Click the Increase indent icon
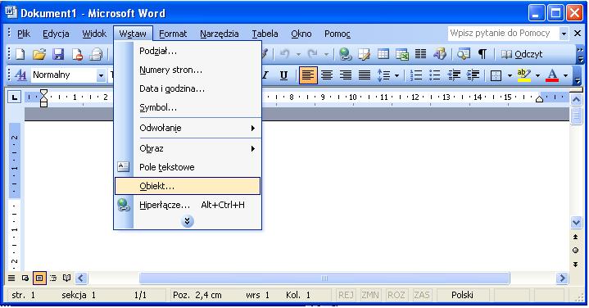The width and height of the screenshot is (589, 308). tap(473, 75)
